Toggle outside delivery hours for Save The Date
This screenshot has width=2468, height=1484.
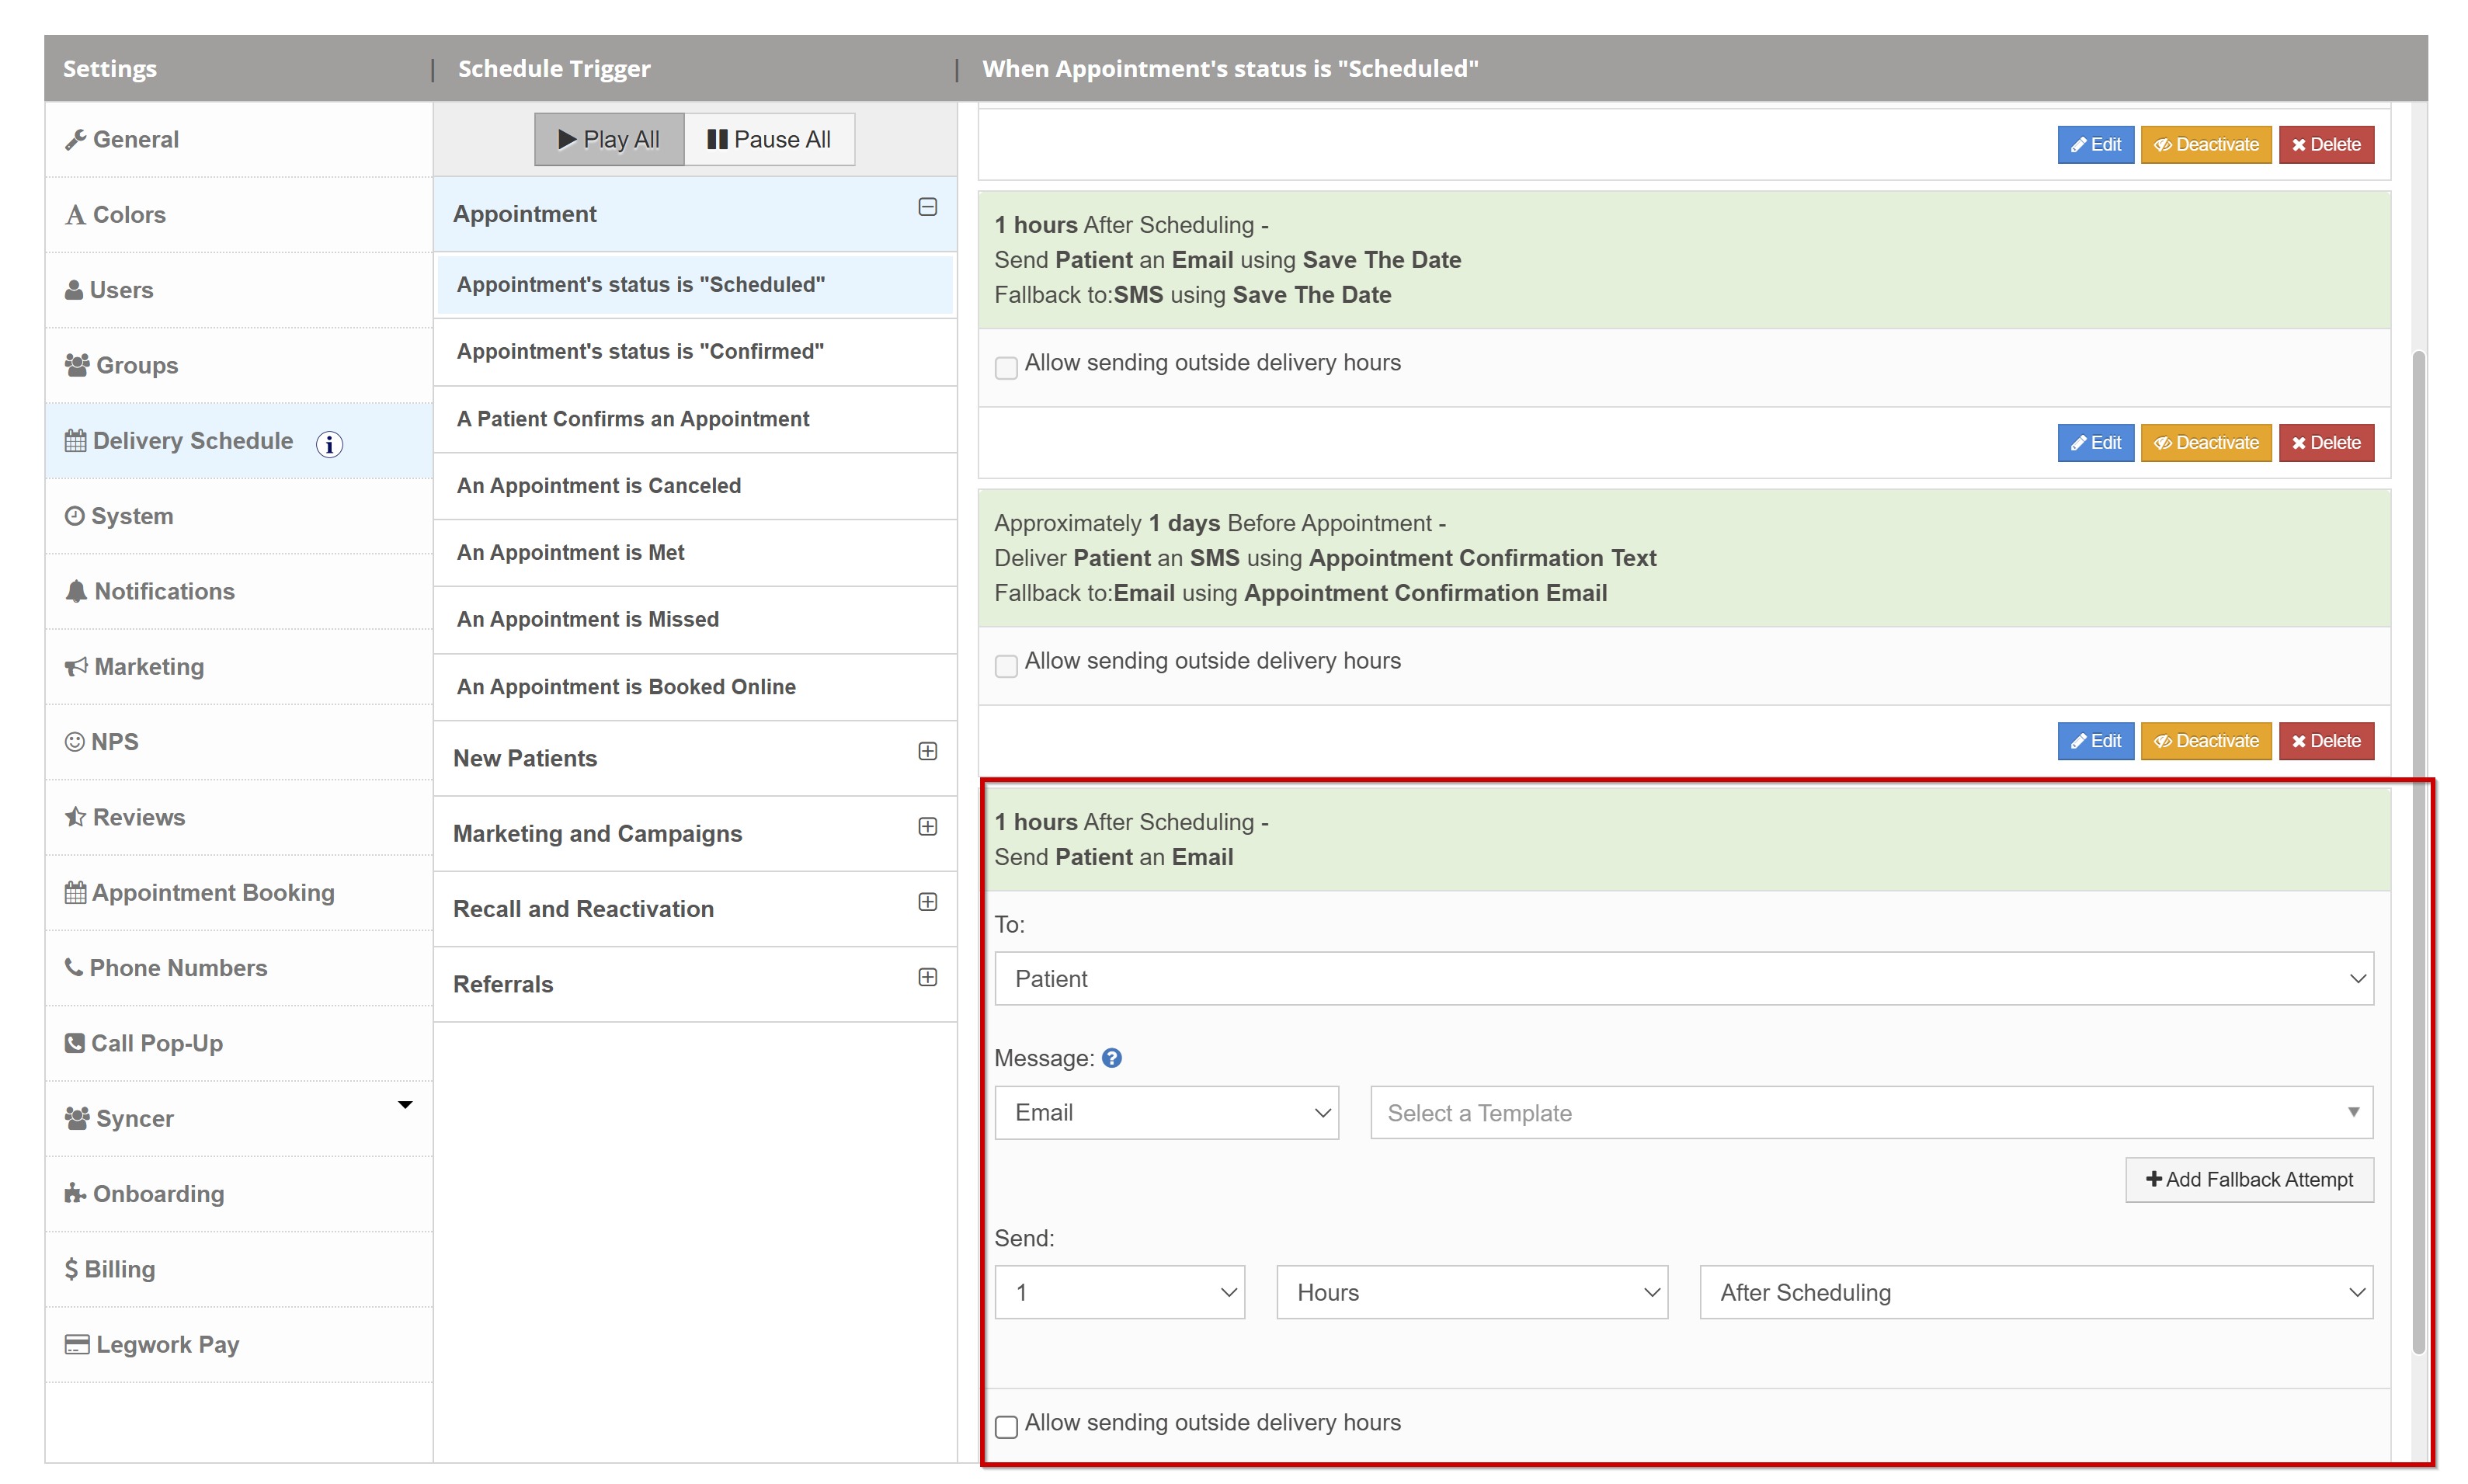click(x=1006, y=367)
